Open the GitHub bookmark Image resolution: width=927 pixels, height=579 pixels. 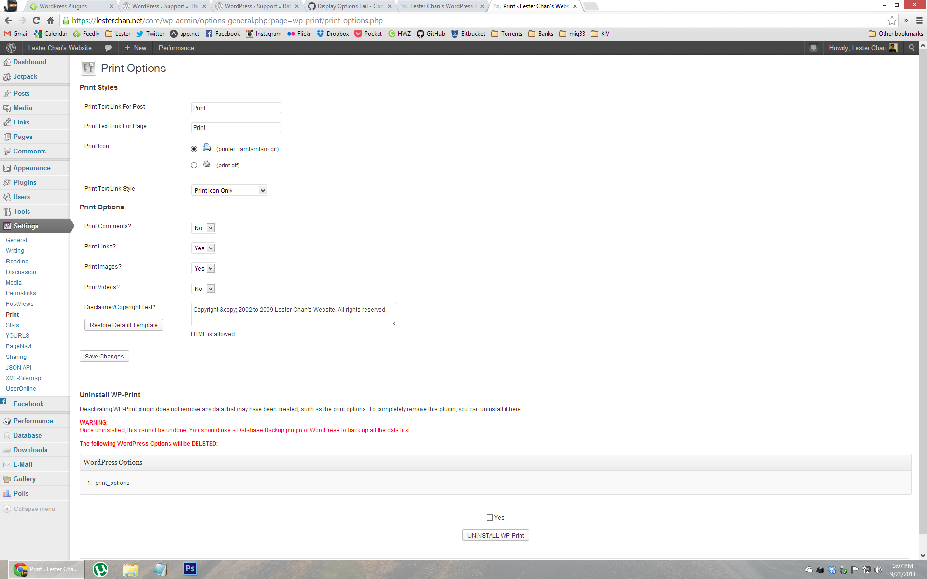[431, 34]
